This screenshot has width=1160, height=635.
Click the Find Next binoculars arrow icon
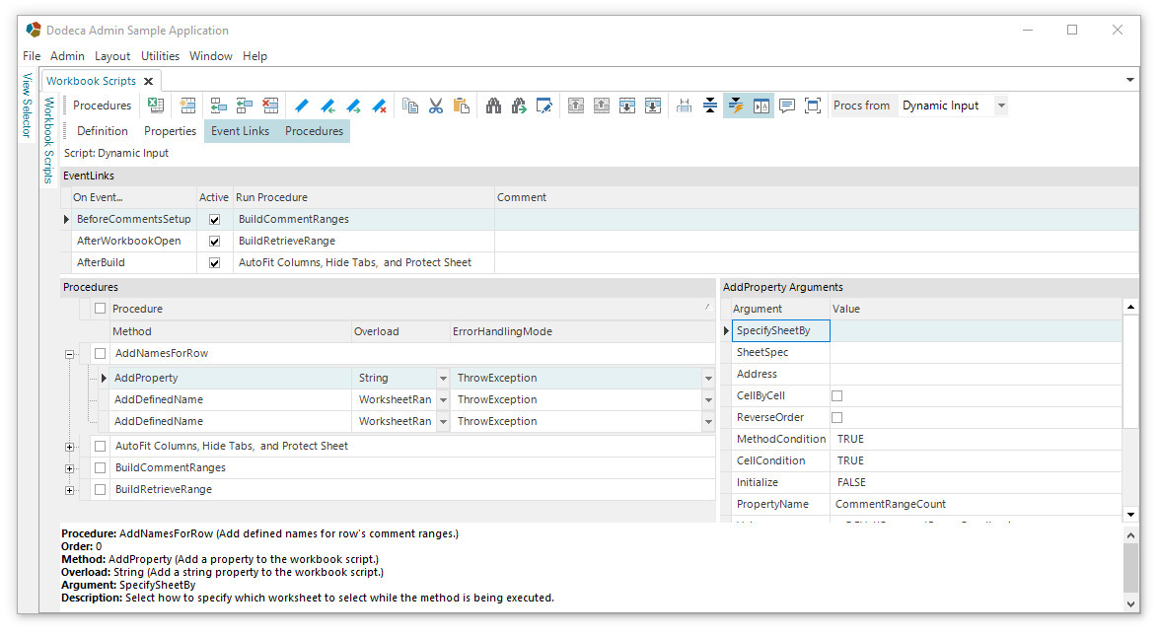[519, 106]
